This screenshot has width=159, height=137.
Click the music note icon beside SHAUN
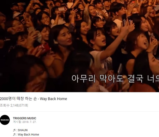[x=14, y=130]
